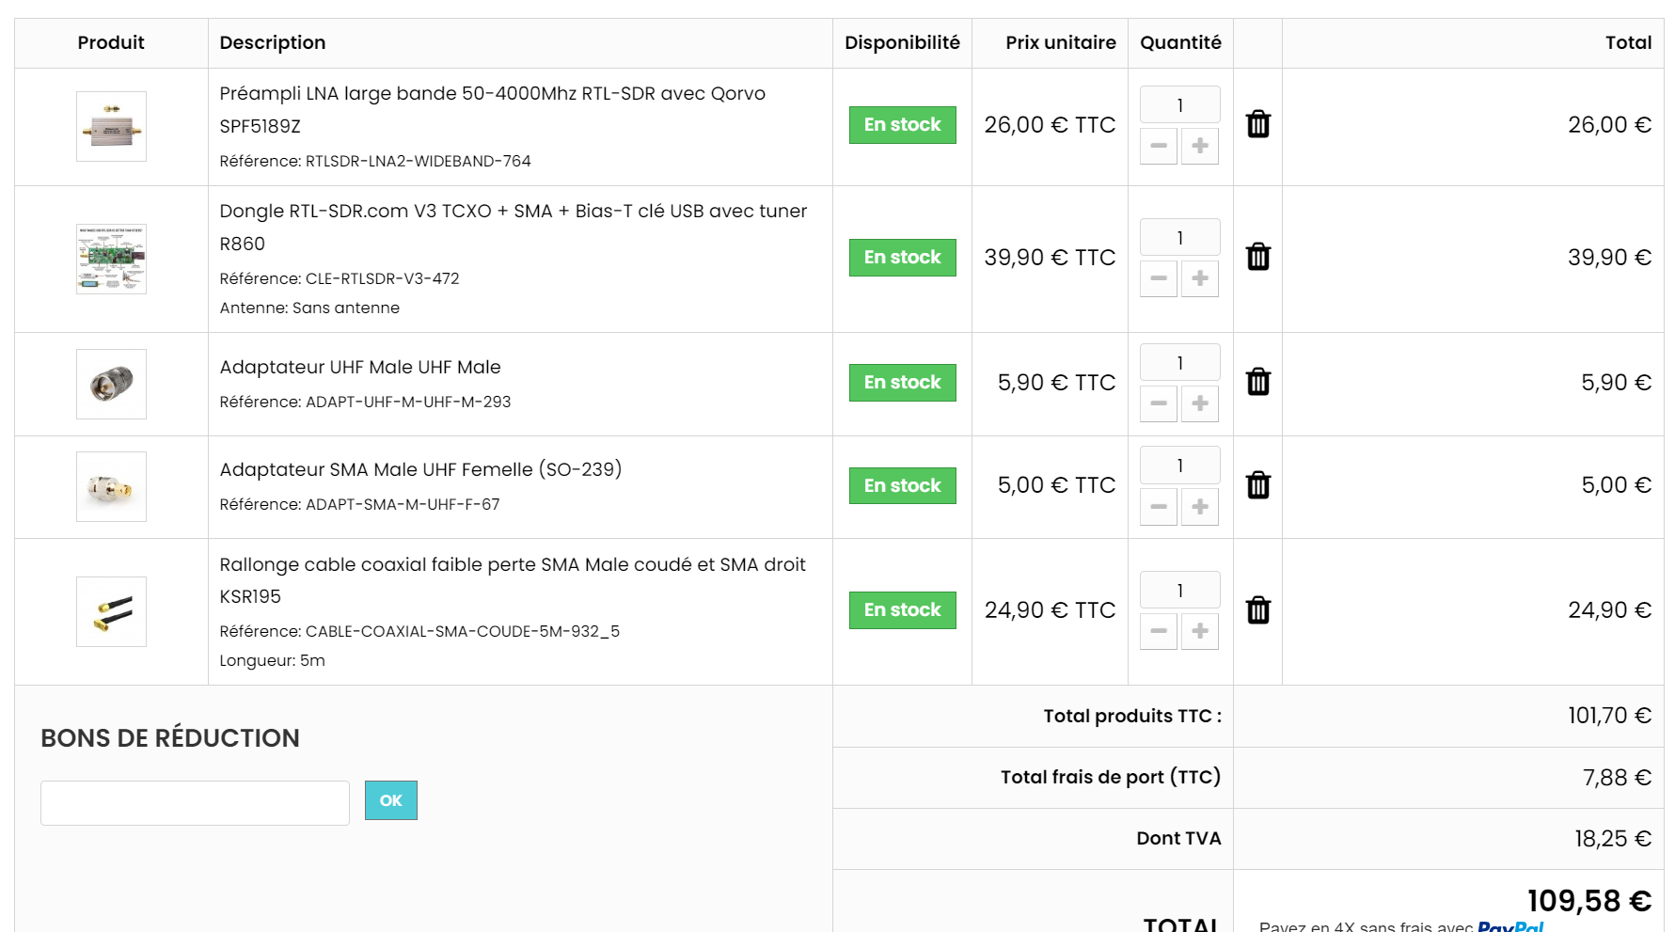The height and width of the screenshot is (932, 1675).
Task: Click the 'Total frais de port (TTC)' label
Action: 1111,777
